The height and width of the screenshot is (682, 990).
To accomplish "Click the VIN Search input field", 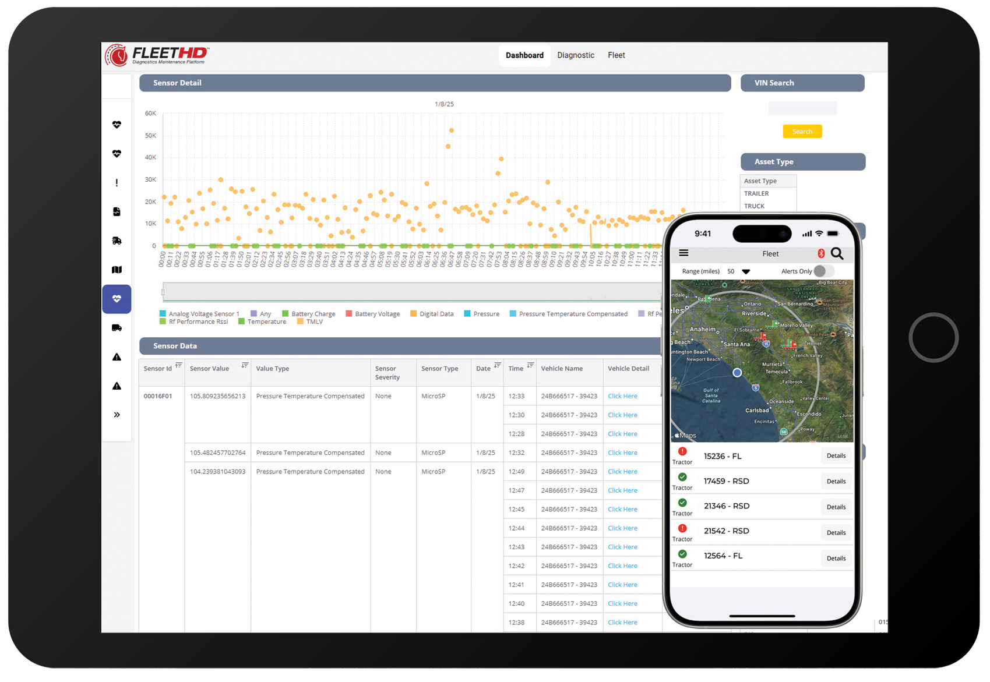I will click(x=802, y=108).
